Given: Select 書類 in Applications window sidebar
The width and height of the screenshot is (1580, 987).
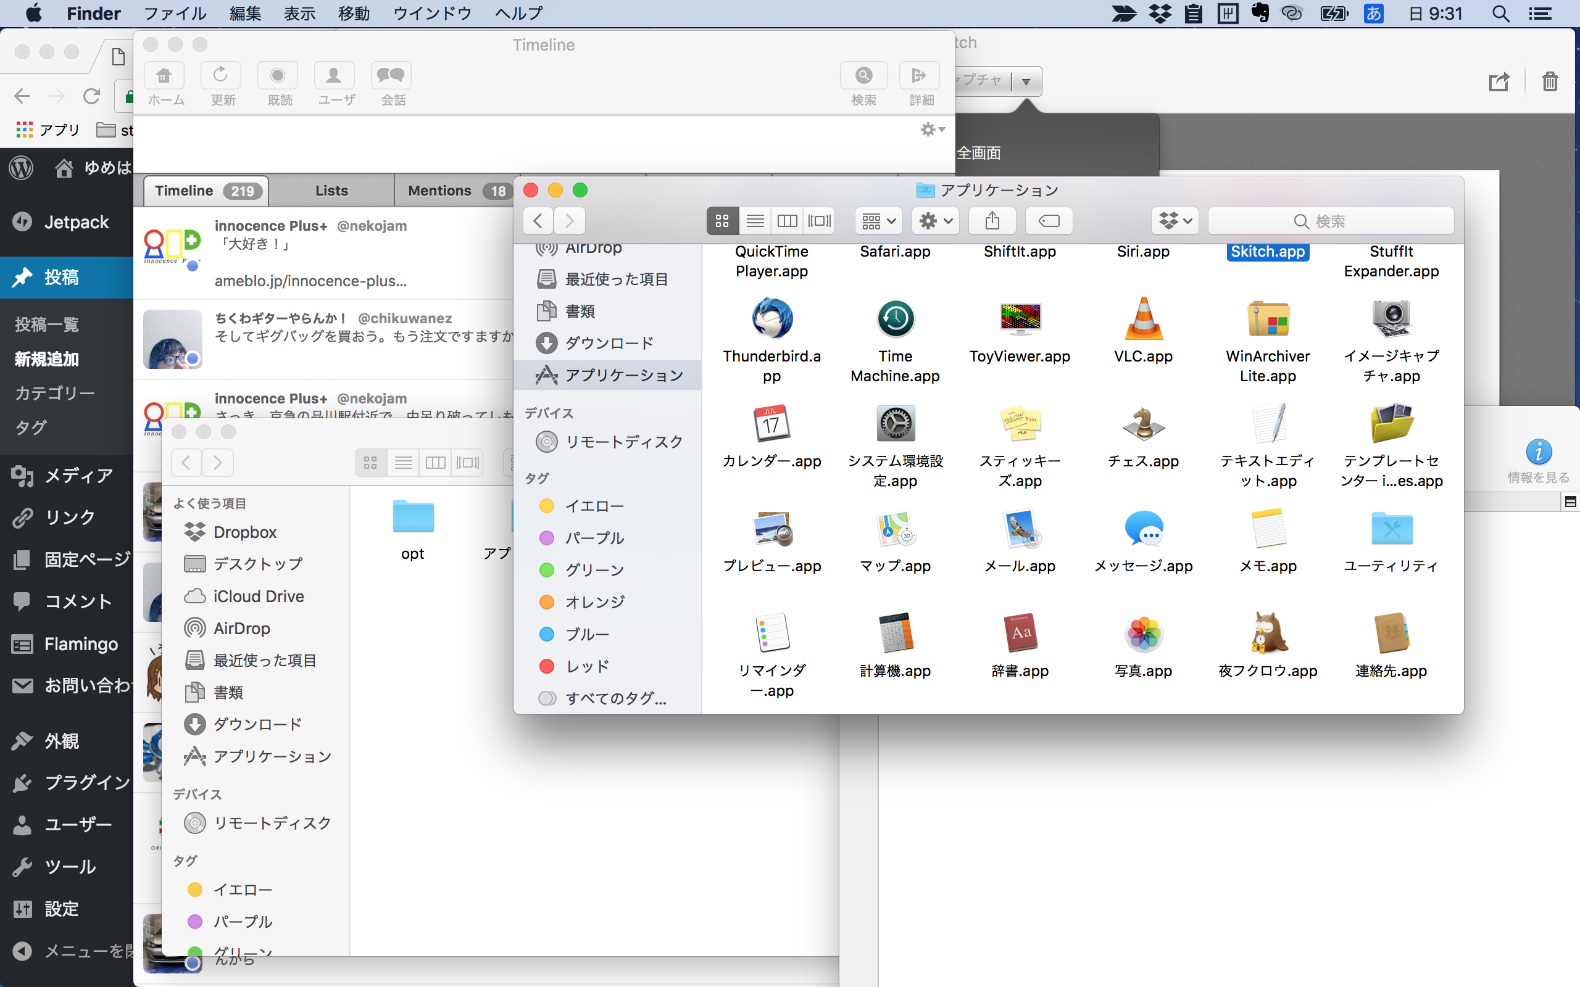Looking at the screenshot, I should coord(607,311).
